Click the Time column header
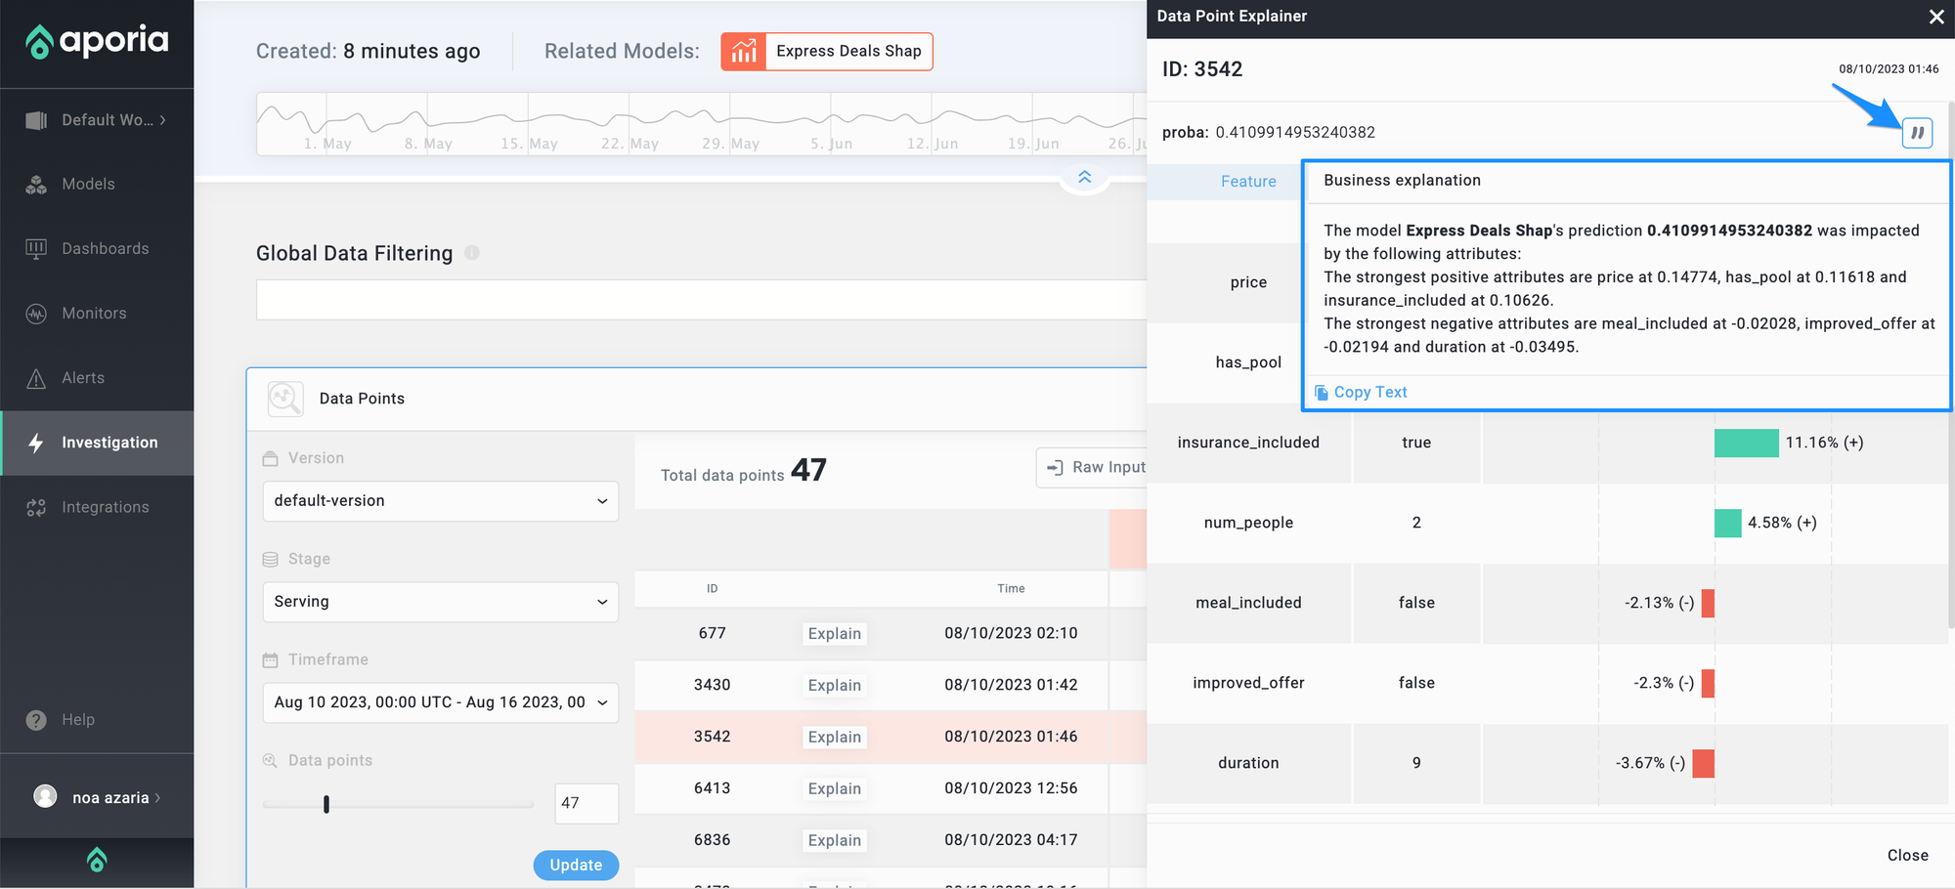 [1011, 588]
